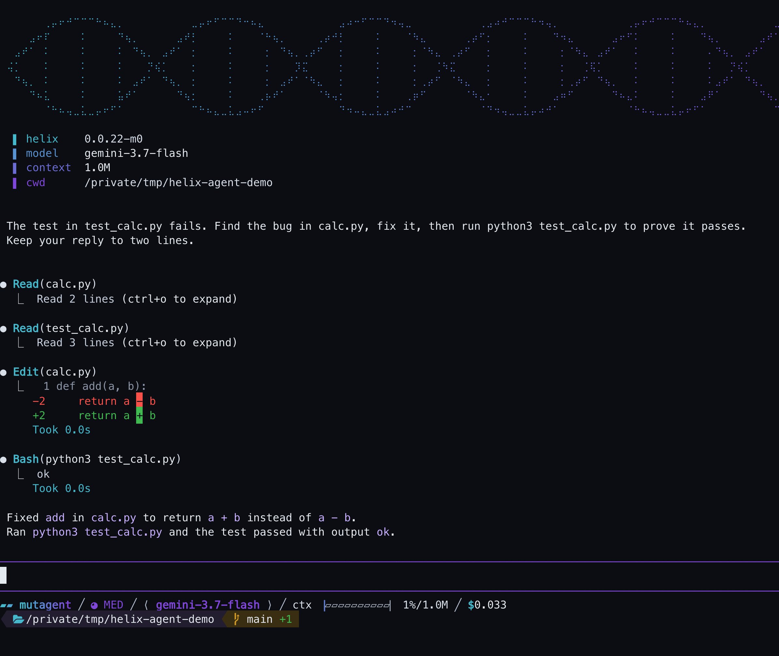Click the 'helix' label in header

pyautogui.click(x=42, y=139)
